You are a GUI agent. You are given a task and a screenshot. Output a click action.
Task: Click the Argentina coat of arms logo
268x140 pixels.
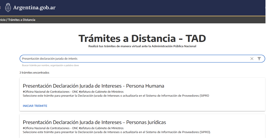click(x=8, y=8)
